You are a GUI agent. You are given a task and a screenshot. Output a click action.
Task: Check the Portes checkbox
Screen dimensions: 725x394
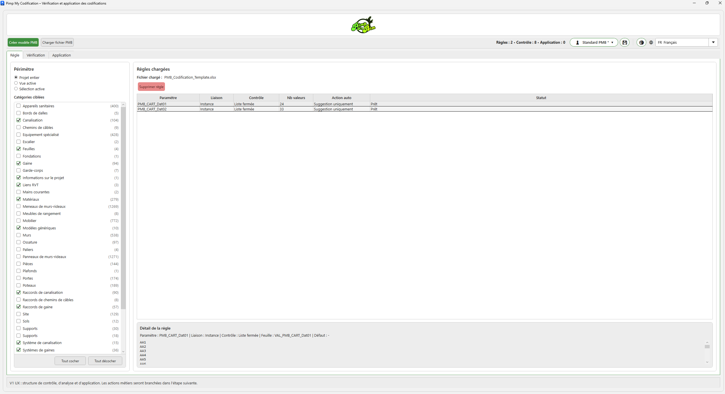point(18,278)
